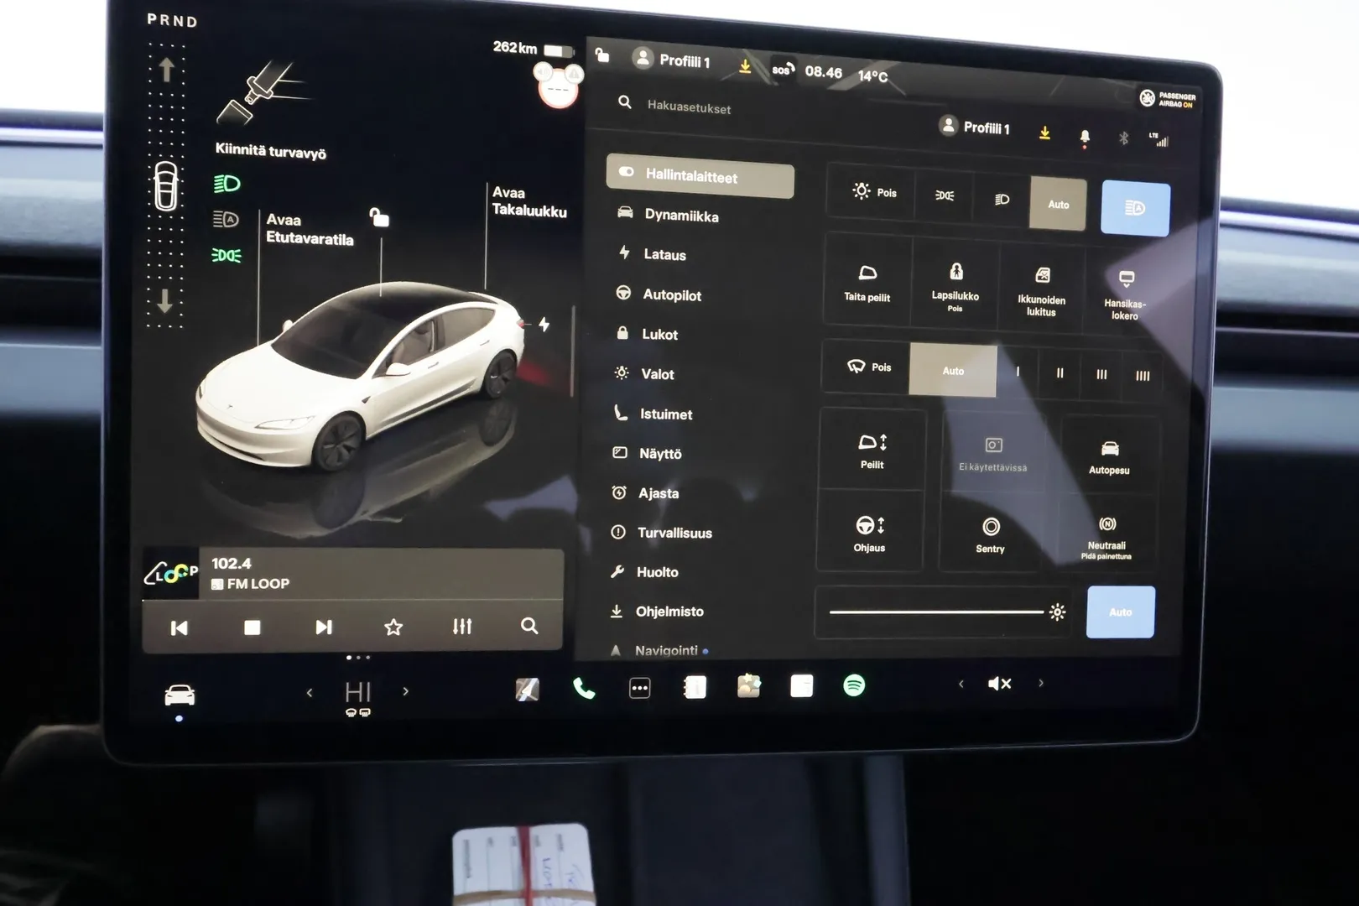The image size is (1359, 906).
Task: Tap the car controls icon in dock
Action: pos(180,695)
